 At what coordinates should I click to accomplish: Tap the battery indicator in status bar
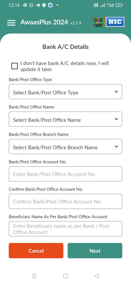coord(119,5)
